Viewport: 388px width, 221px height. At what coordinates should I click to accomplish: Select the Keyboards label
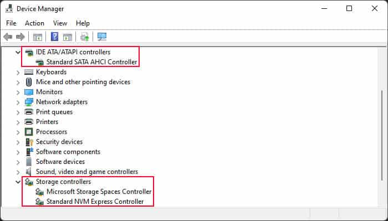[x=51, y=72]
